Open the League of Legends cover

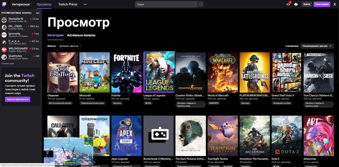click(x=159, y=72)
